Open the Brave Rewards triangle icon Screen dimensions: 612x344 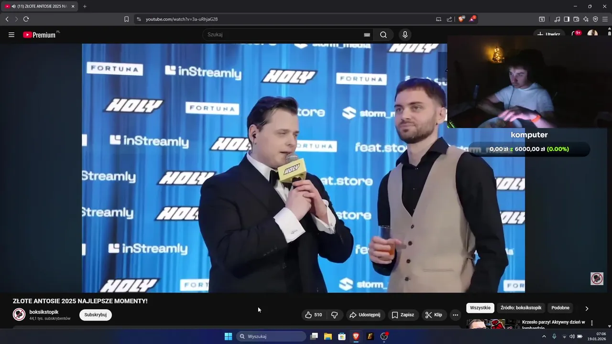point(472,19)
